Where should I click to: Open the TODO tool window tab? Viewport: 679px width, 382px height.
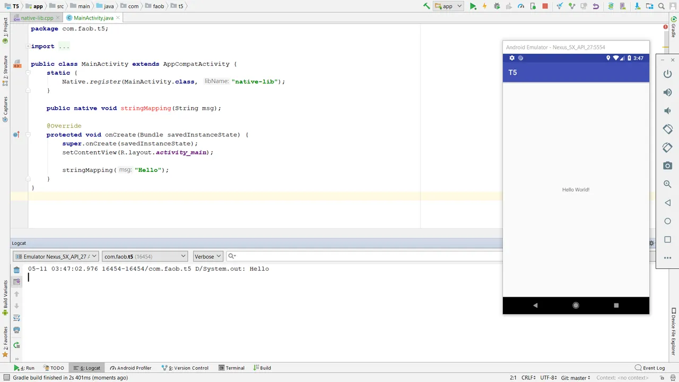[54, 368]
